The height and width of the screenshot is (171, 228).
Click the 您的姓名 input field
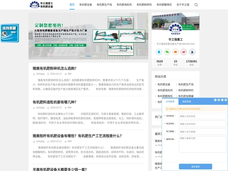pos(202,116)
